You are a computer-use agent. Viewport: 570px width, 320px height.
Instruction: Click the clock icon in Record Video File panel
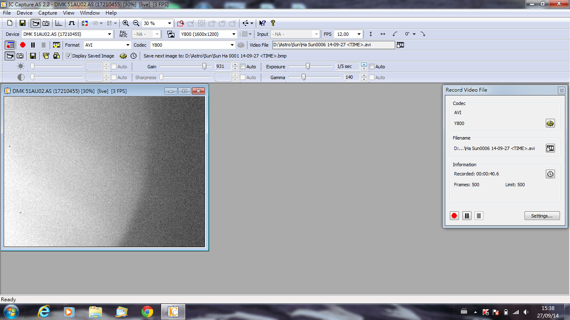point(550,174)
